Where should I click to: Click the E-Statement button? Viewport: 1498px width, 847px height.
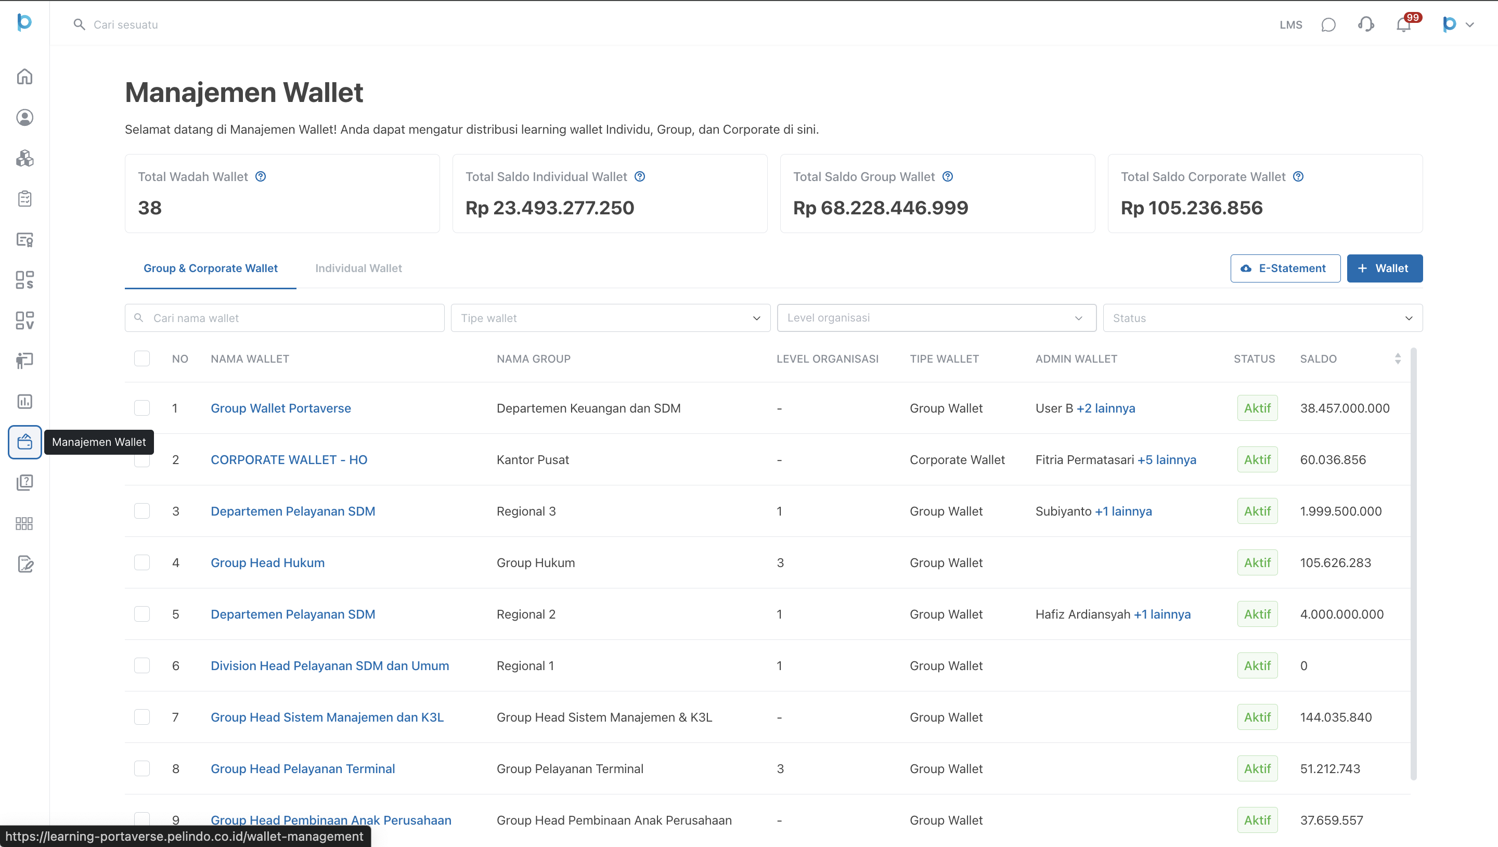[x=1285, y=268]
